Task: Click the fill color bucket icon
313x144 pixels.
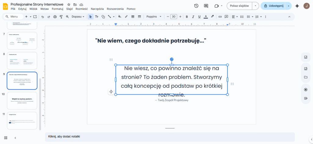Action: pos(120,16)
